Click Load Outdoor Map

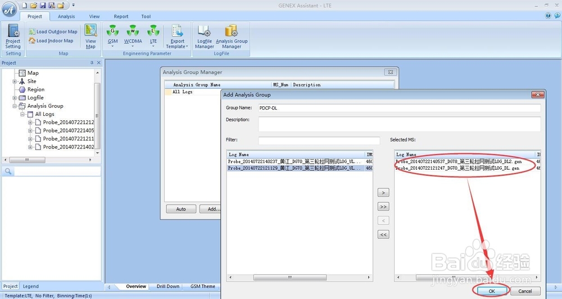tap(53, 31)
